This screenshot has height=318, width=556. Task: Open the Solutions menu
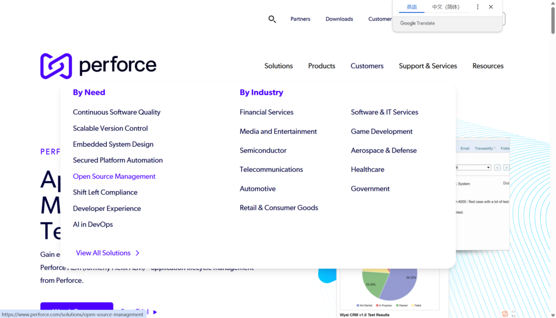[x=279, y=66]
